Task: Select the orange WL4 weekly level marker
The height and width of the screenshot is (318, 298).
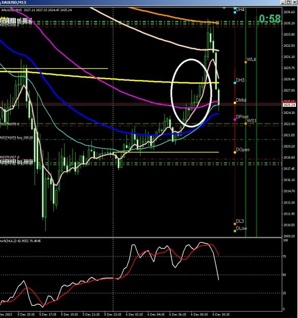Action: [246, 62]
